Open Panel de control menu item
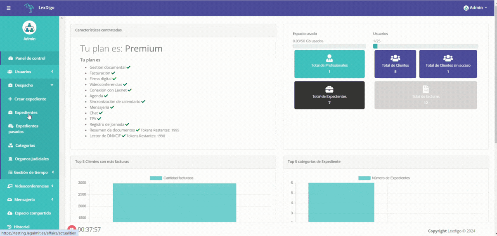 tap(30, 58)
